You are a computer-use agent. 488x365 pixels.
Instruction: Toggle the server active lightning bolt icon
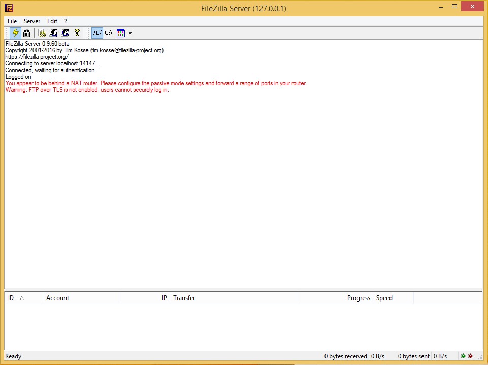pos(15,32)
